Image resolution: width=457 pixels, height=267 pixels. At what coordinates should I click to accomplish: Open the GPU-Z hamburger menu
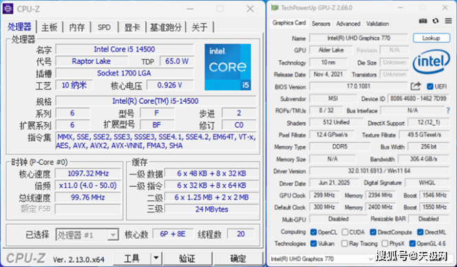(448, 21)
